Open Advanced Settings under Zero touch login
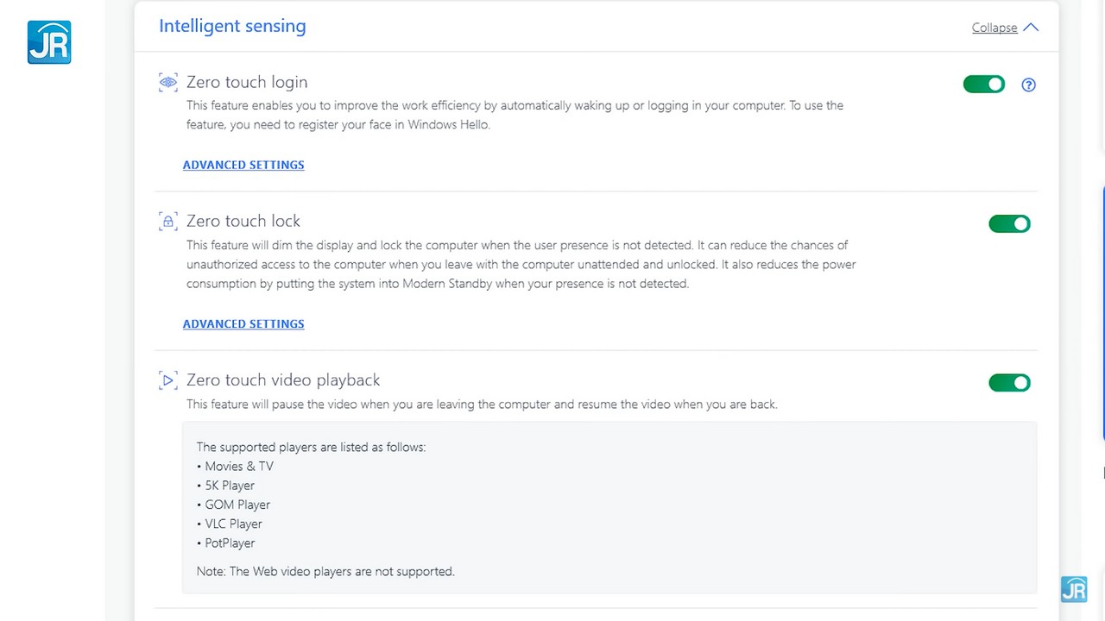 (x=243, y=165)
